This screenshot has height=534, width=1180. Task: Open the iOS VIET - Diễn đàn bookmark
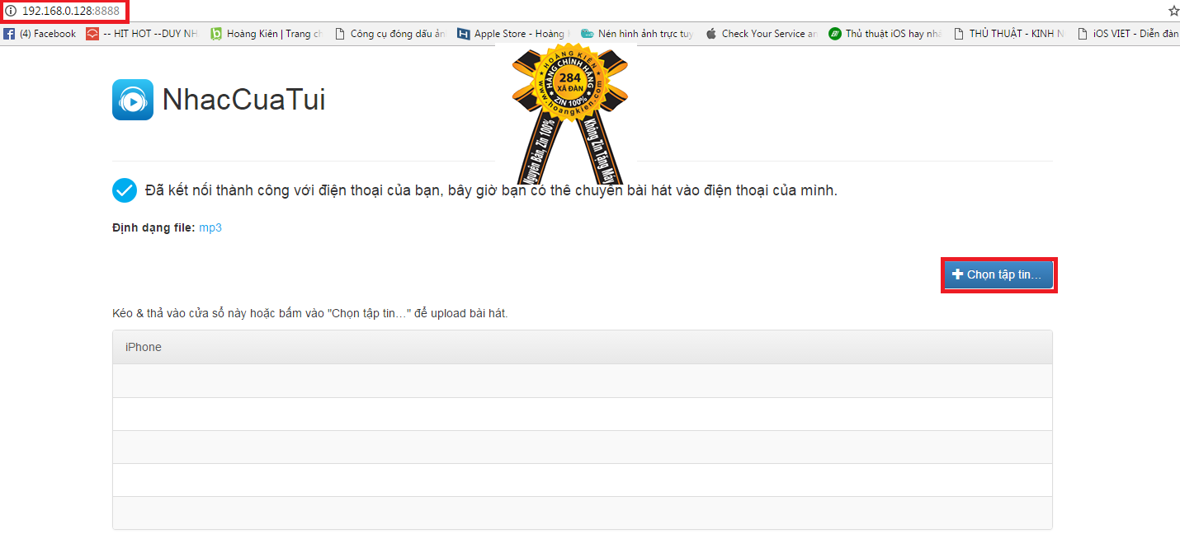tap(1128, 34)
